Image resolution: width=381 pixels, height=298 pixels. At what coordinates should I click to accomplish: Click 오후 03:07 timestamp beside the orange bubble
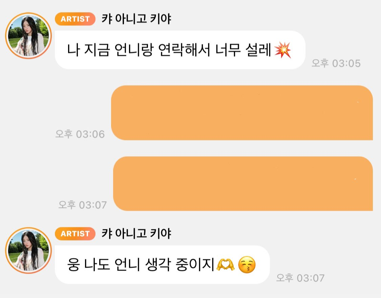coord(82,205)
